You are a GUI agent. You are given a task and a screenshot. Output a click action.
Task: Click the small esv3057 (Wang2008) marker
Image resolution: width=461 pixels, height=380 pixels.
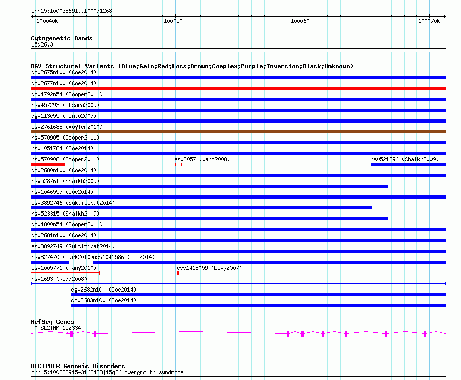tap(179, 164)
